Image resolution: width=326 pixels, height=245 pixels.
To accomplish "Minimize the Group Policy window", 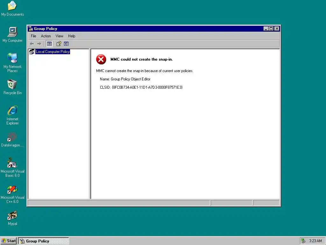I will tap(266, 28).
